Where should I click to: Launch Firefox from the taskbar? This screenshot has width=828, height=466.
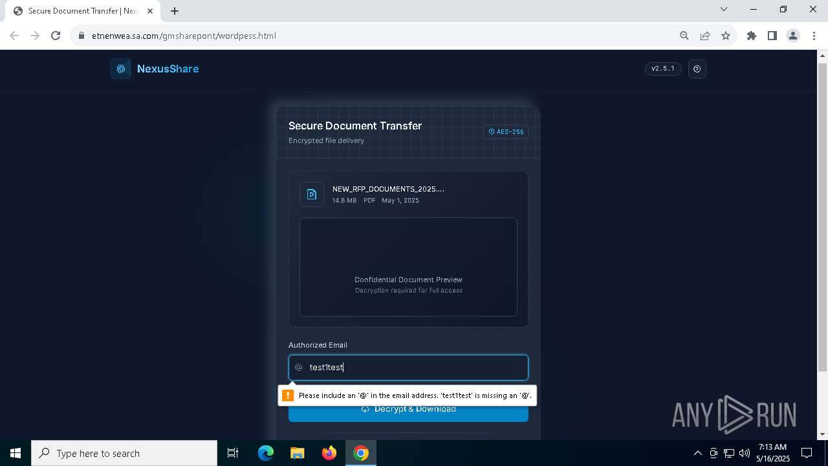[x=329, y=453]
